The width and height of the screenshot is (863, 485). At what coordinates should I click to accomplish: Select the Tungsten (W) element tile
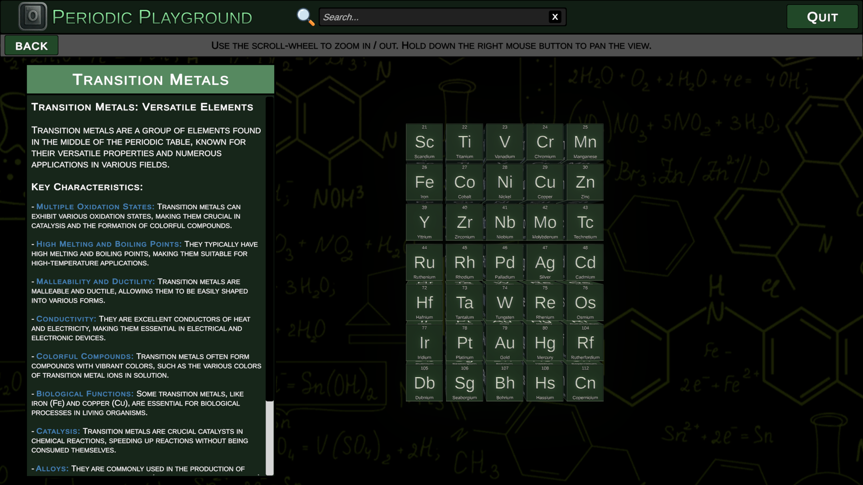(x=505, y=303)
